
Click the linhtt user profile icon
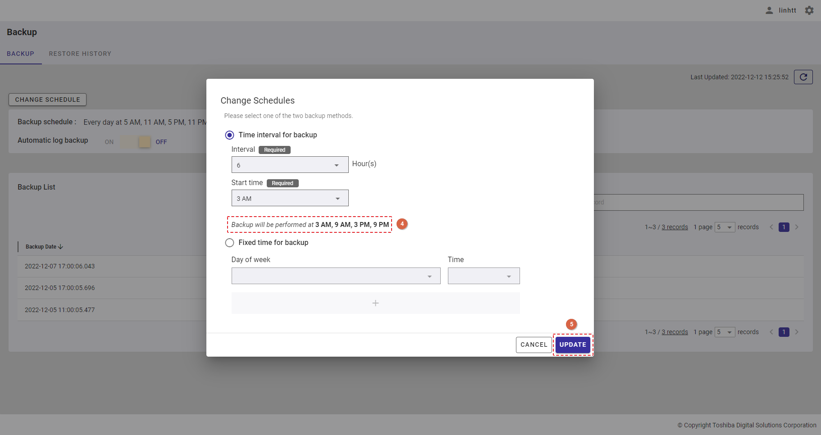(x=769, y=10)
